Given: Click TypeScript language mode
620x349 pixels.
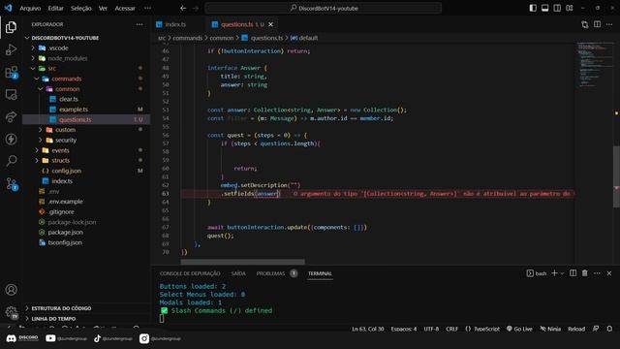Looking at the screenshot, I should point(482,329).
